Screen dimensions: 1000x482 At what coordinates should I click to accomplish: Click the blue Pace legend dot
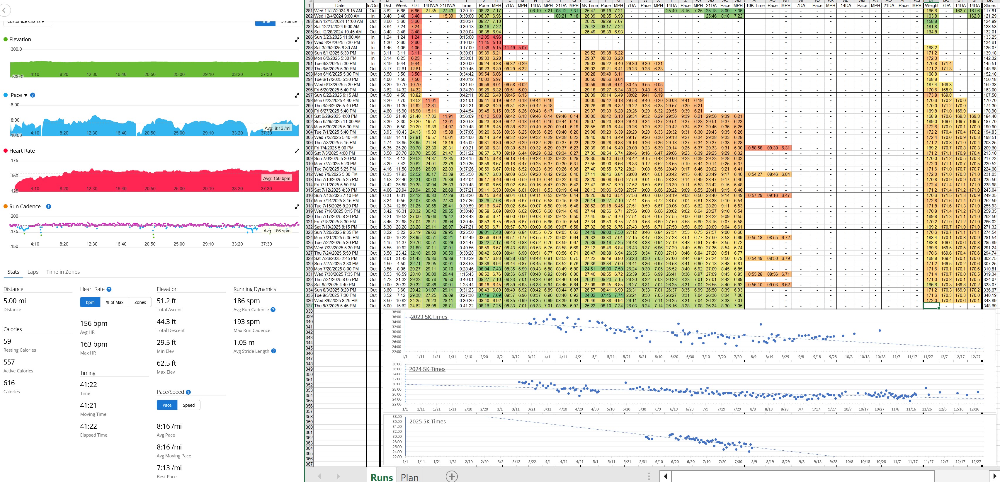tap(6, 95)
